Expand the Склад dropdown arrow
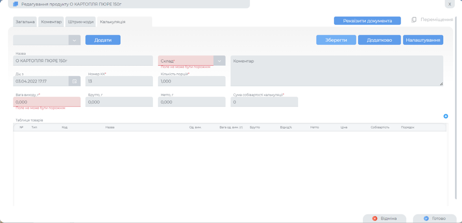 coord(219,61)
